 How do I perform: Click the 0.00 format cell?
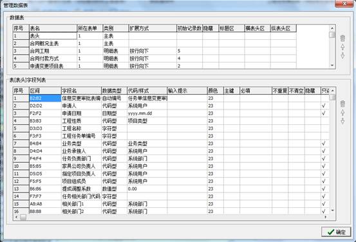(x=147, y=189)
